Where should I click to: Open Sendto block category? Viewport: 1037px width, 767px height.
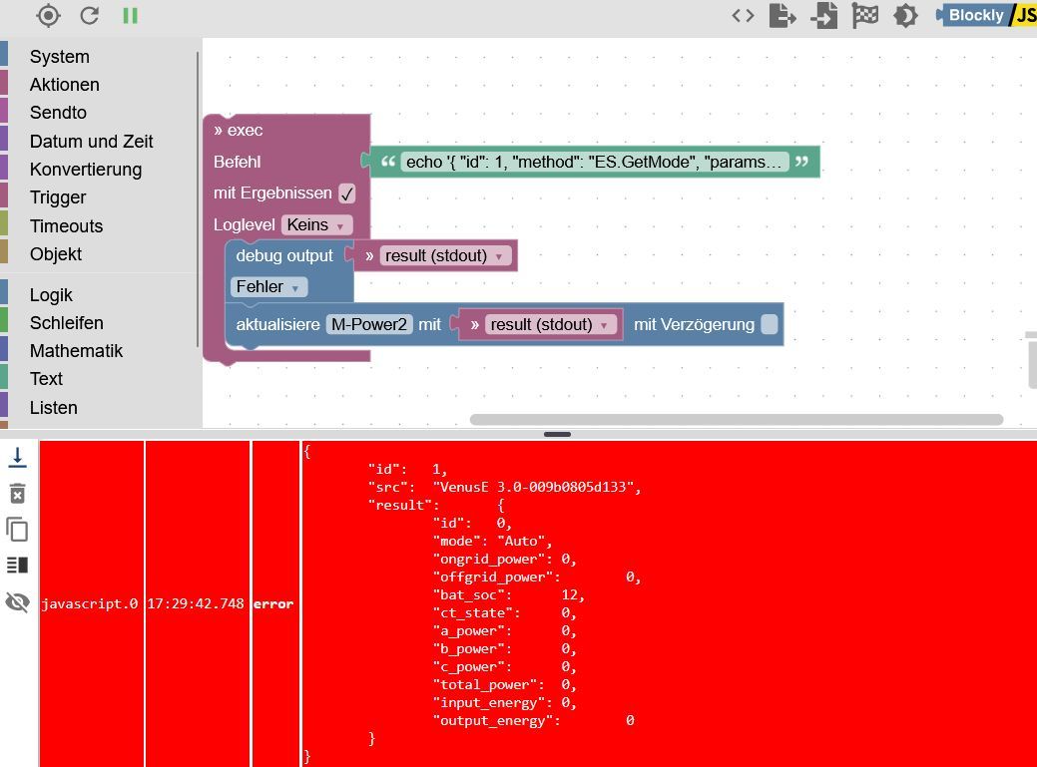click(58, 113)
